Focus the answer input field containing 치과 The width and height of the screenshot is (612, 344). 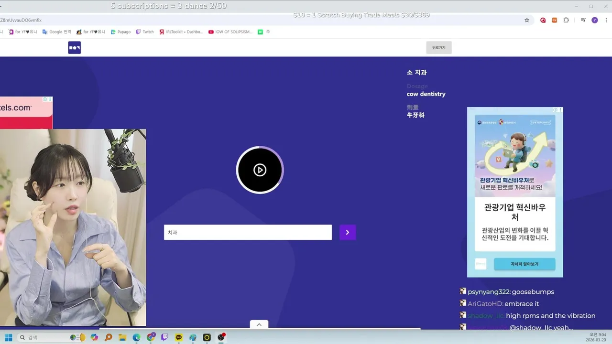[248, 232]
